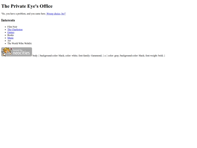This screenshot has width=197, height=148.
Task: Select 'The World Wibe Web(b)' text
Action: tap(19, 43)
